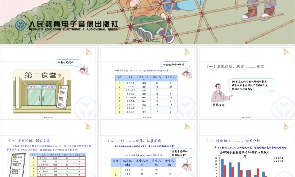
Task: Select the 小组合作拓展实践 slide thumbnail
Action: [147, 147]
